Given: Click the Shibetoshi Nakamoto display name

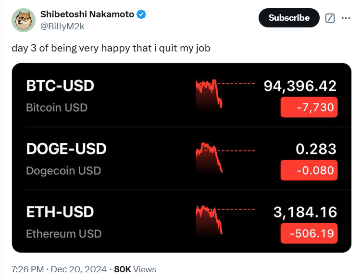Looking at the screenshot, I should [x=87, y=14].
